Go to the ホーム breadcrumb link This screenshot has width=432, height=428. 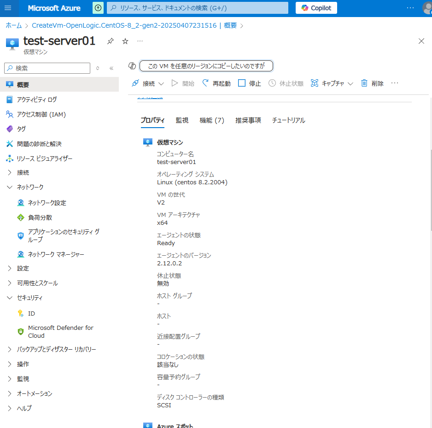click(x=14, y=26)
